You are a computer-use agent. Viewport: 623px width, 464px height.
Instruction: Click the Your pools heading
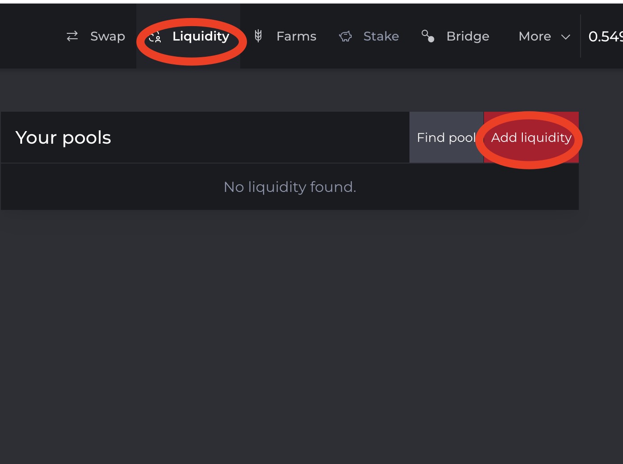coord(63,137)
